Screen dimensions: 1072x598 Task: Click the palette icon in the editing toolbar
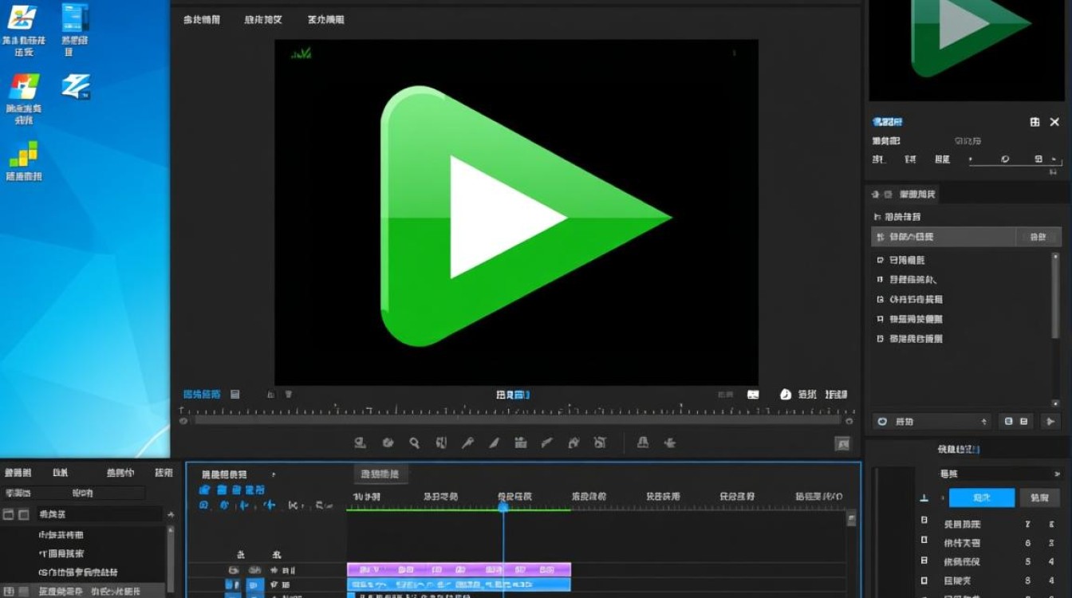[x=388, y=443]
